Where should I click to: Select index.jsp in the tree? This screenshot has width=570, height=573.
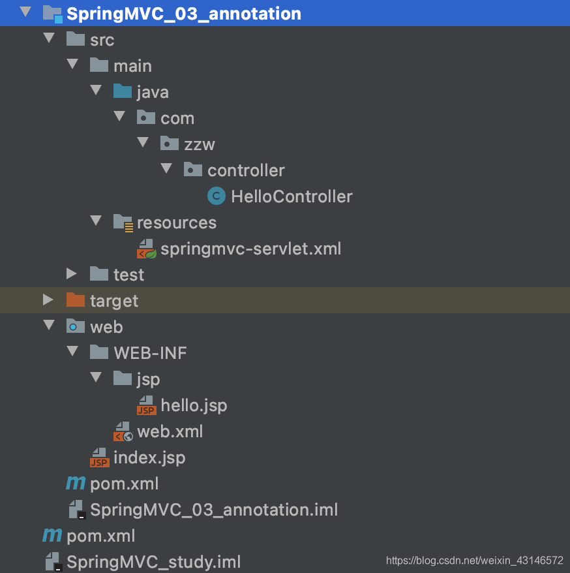coord(149,457)
